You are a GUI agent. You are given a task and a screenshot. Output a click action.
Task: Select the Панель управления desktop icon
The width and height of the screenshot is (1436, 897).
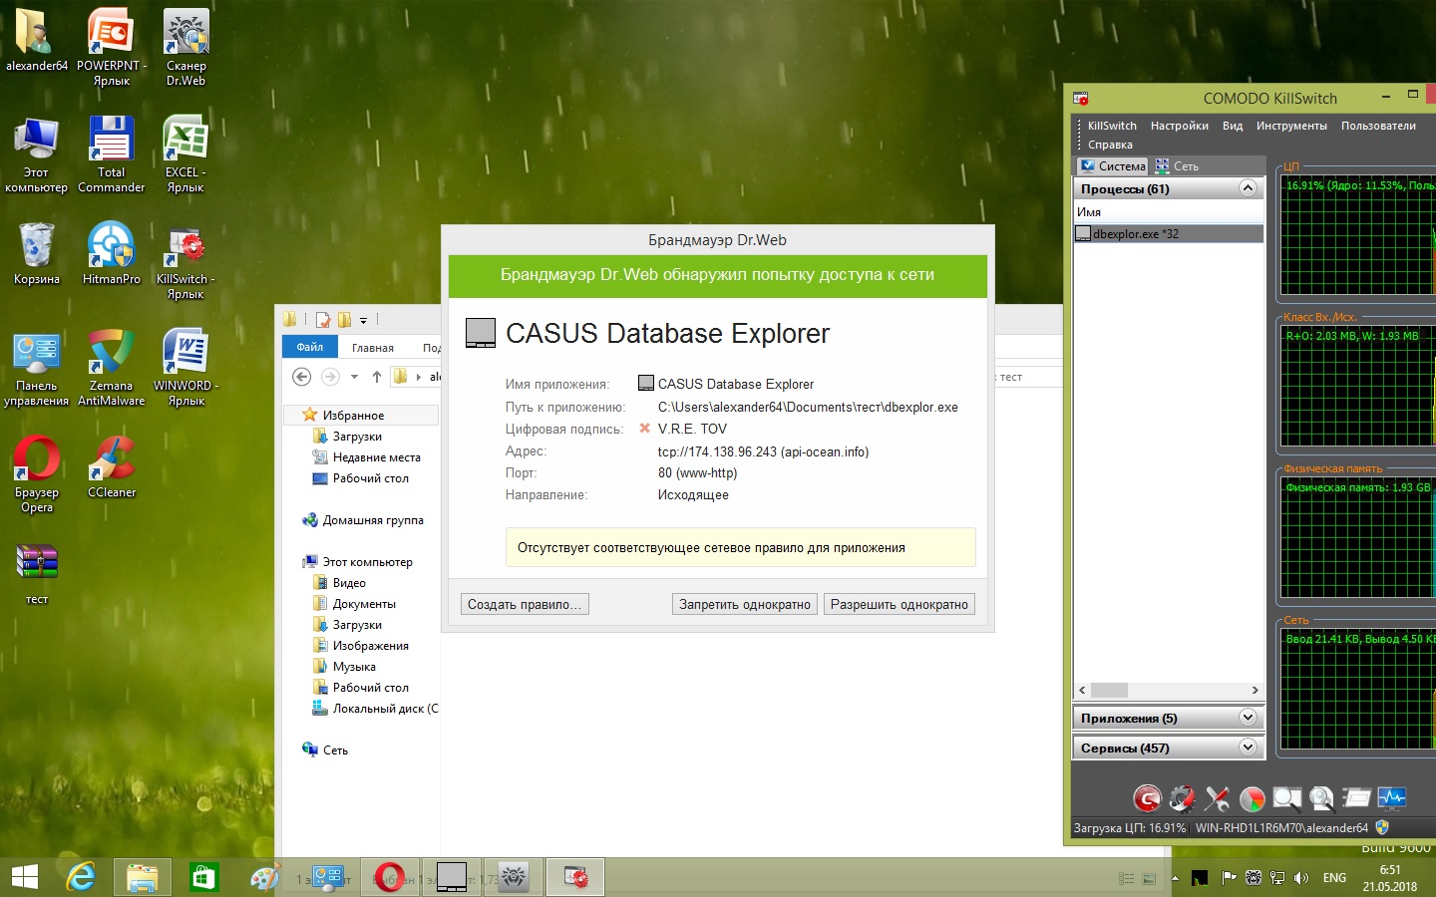(37, 368)
